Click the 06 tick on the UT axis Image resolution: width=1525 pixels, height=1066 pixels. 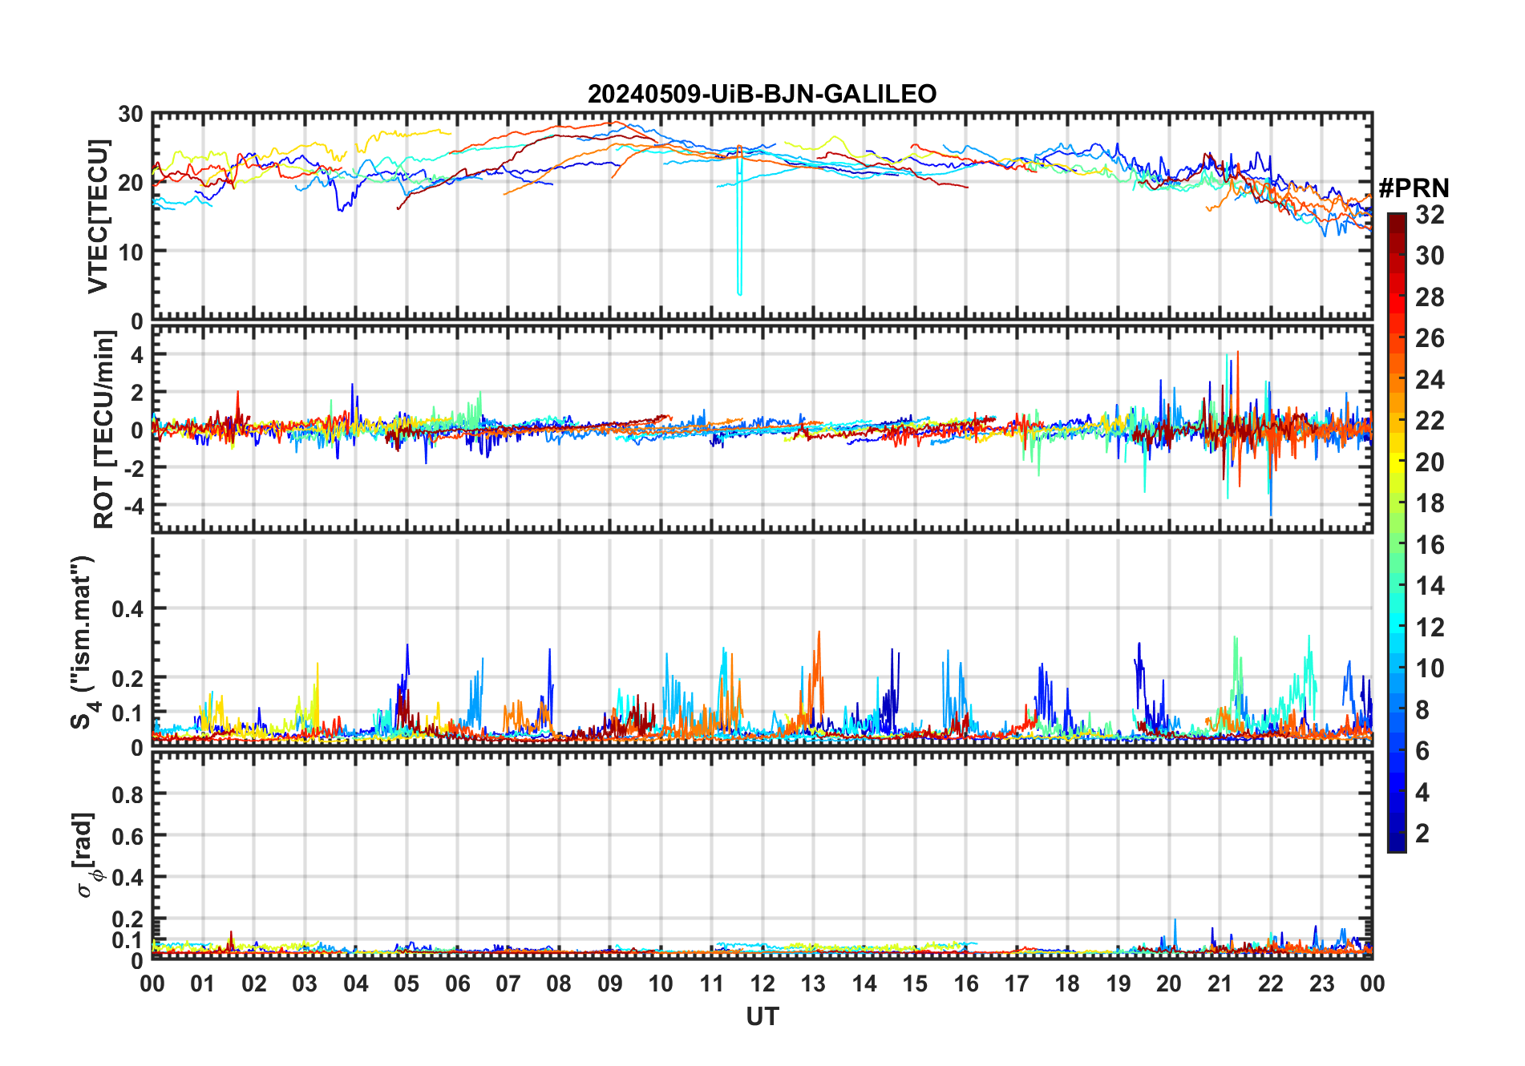(x=457, y=983)
